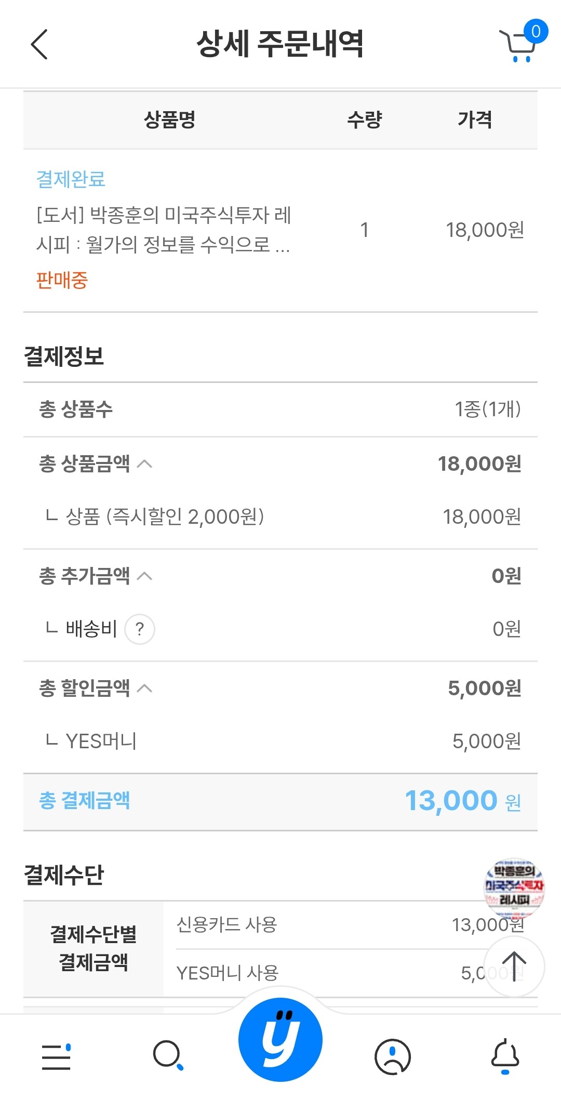Open the My Page profile face icon
Image resolution: width=561 pixels, height=1099 pixels.
click(393, 1056)
